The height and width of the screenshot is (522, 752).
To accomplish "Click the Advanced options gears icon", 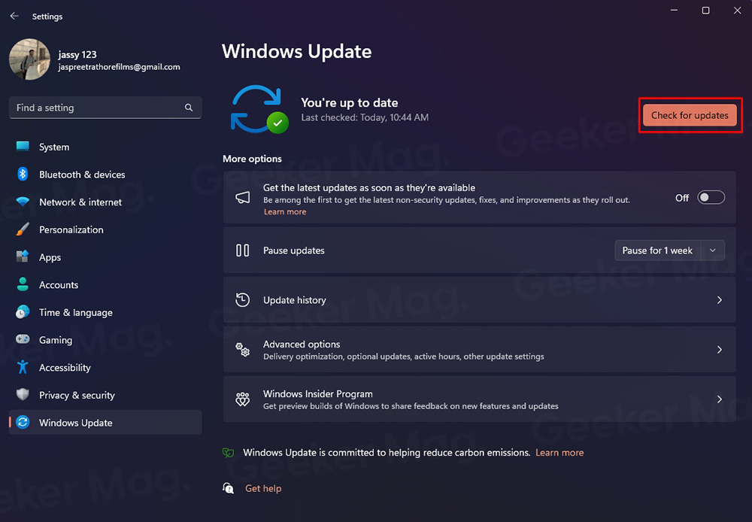I will click(243, 349).
